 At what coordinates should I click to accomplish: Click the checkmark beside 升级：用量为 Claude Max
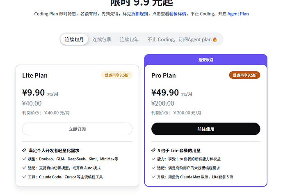153,177
